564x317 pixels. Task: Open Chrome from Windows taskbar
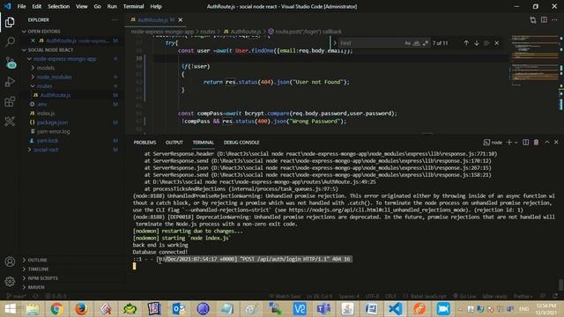(x=56, y=309)
